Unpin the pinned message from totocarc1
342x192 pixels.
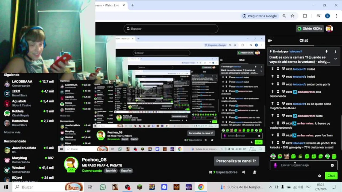[x=326, y=51]
